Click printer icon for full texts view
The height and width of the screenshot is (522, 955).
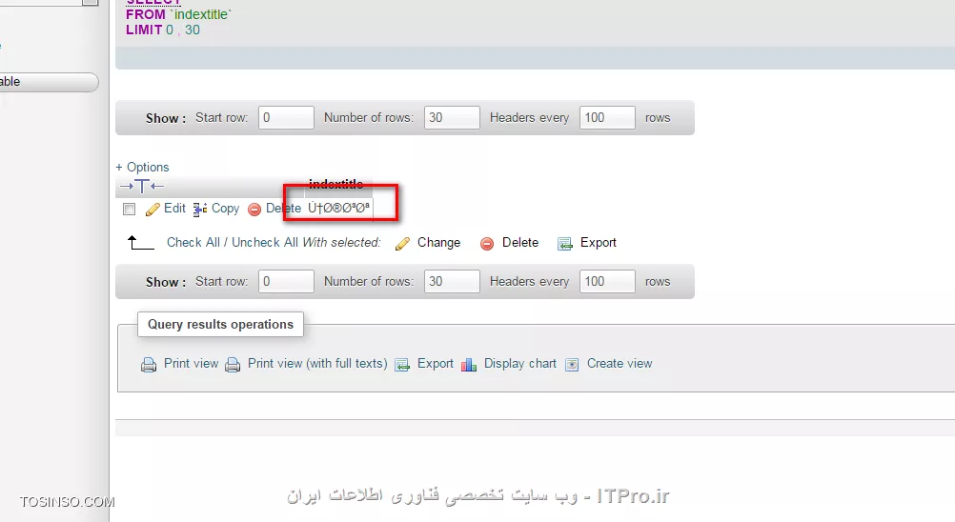(x=233, y=365)
